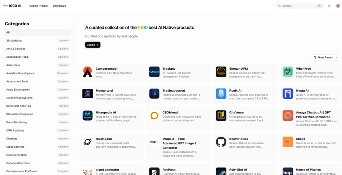
Task: Select the Collaboration Tools category
Action: [38, 163]
